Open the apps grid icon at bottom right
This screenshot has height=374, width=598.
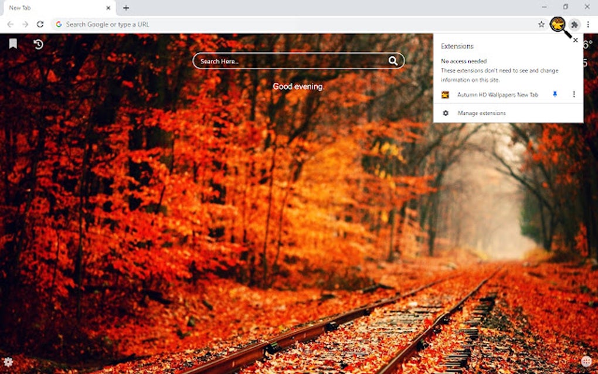pos(586,361)
